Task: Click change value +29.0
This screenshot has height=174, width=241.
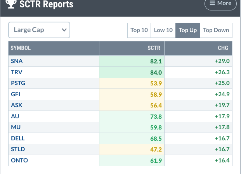Action: point(222,61)
